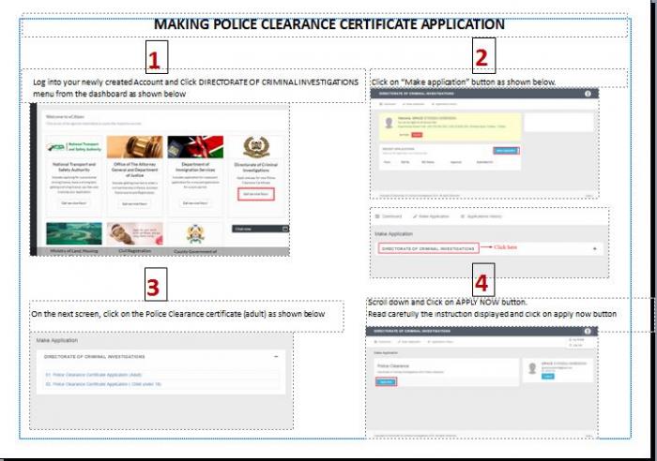Open Dashboard tab in step 2 lower screenshot
The width and height of the screenshot is (657, 461).
coord(389,216)
